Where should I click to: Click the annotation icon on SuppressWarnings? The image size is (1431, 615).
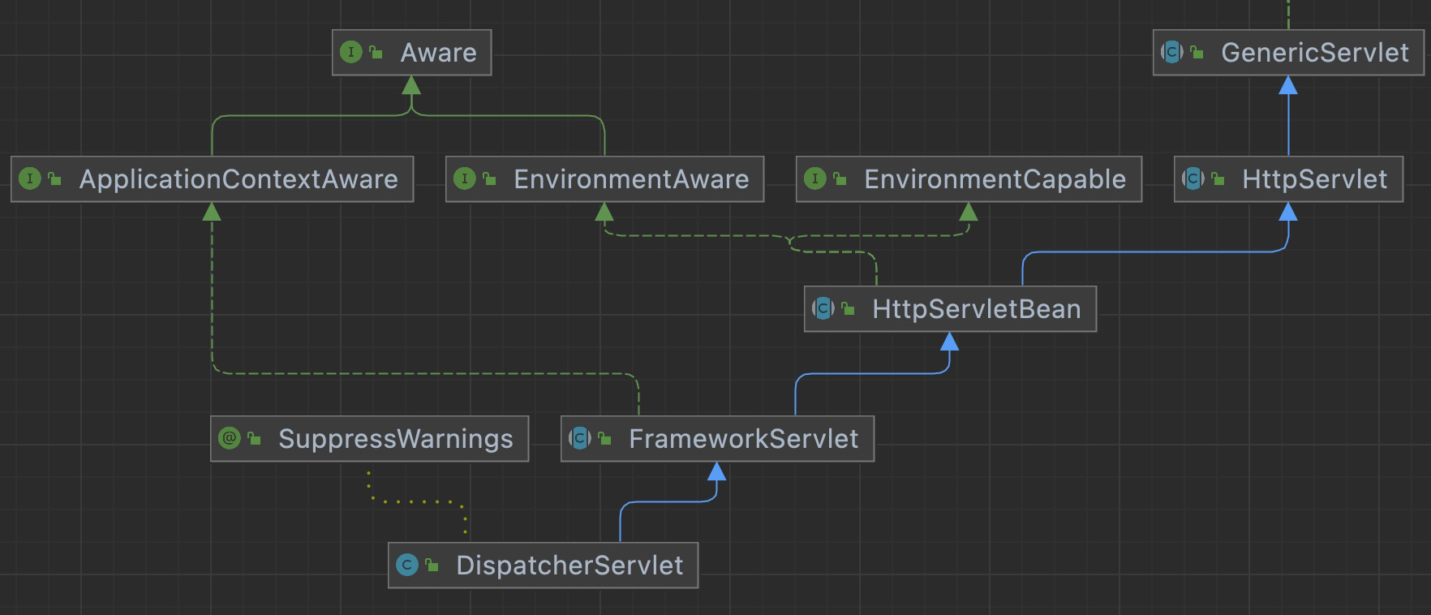[229, 439]
